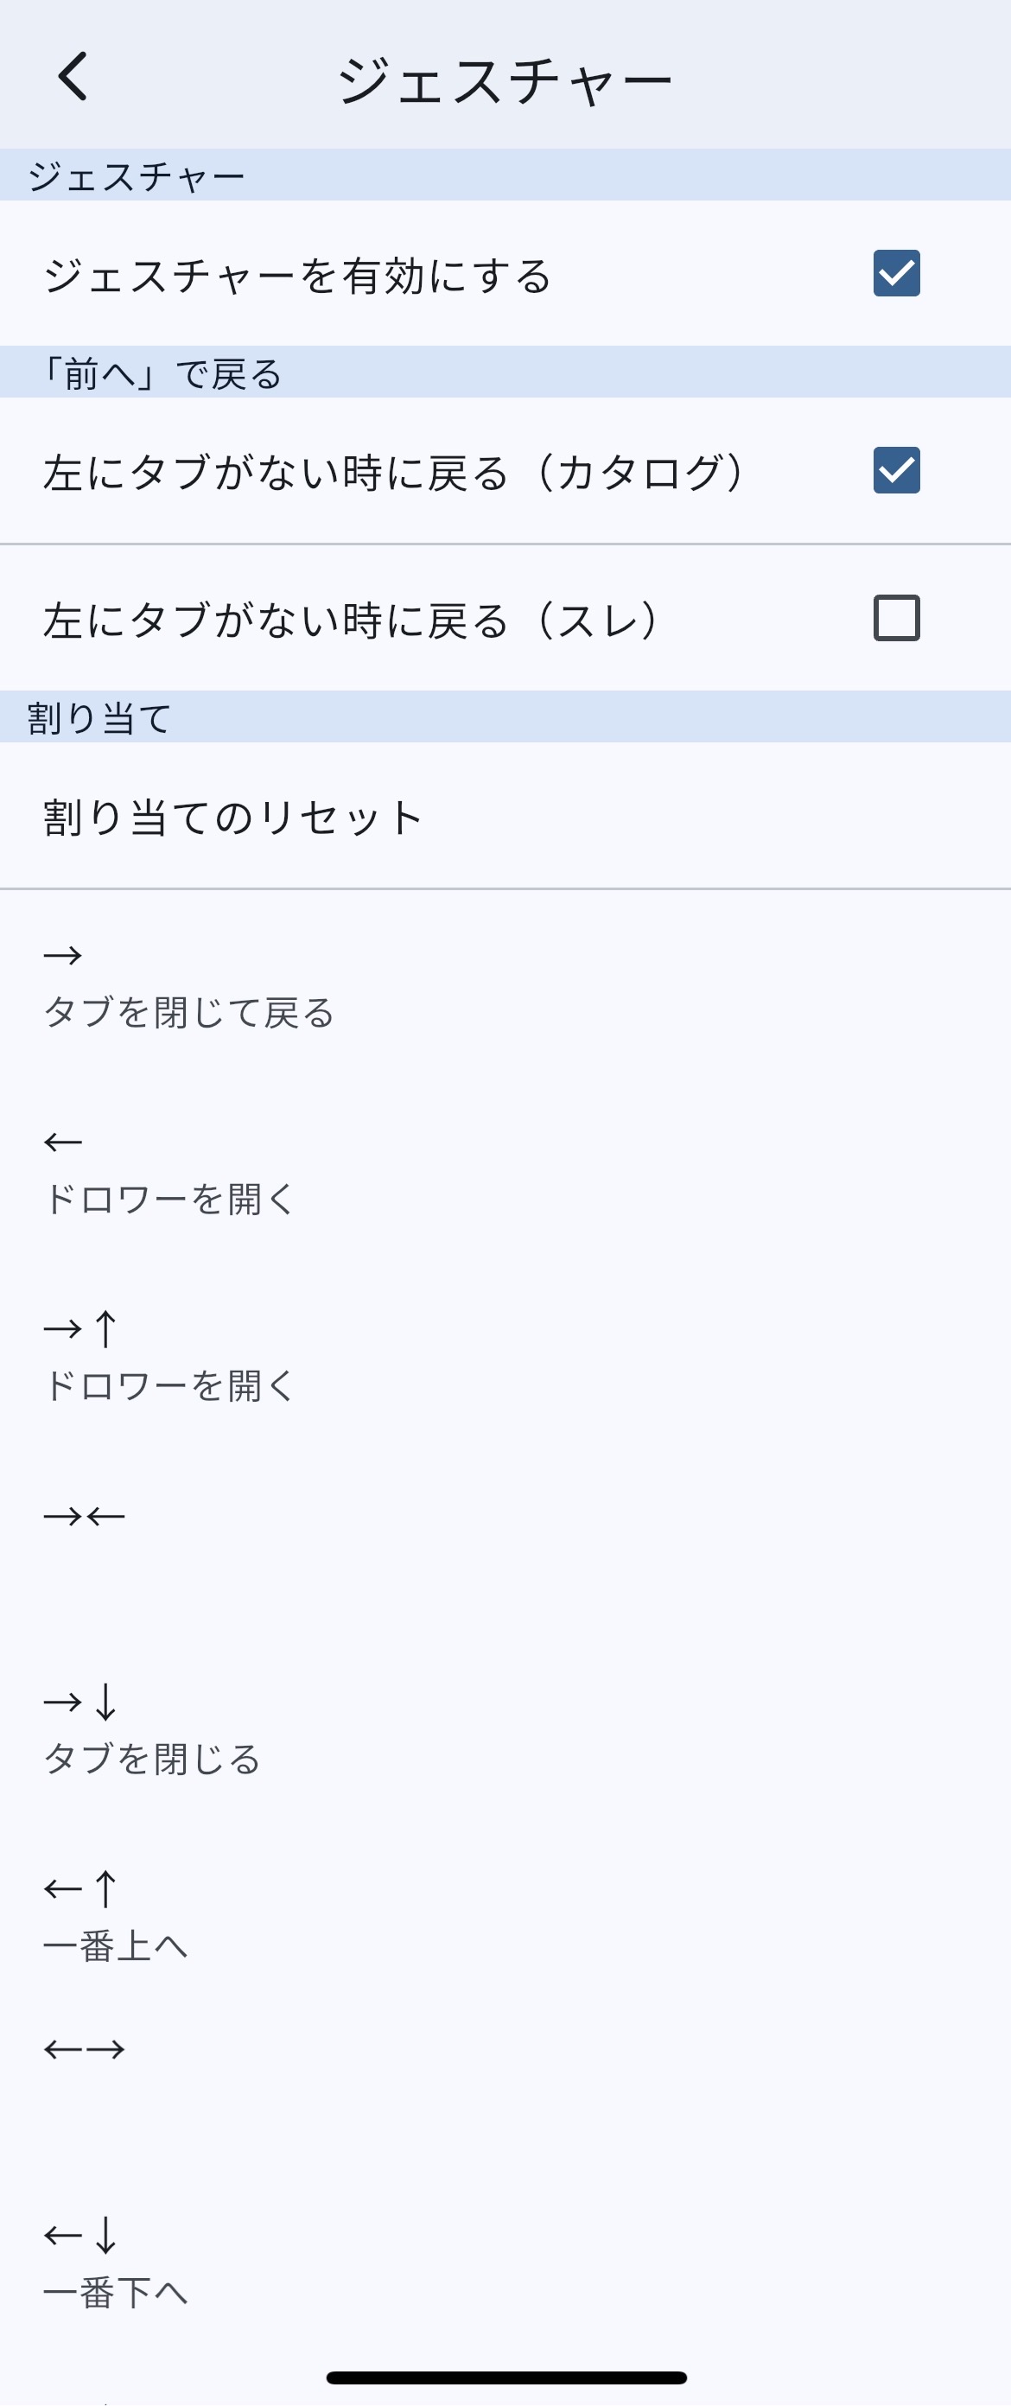The width and height of the screenshot is (1011, 2406).
Task: Toggle ジェスチャーを有効にする checkbox
Action: [x=896, y=274]
